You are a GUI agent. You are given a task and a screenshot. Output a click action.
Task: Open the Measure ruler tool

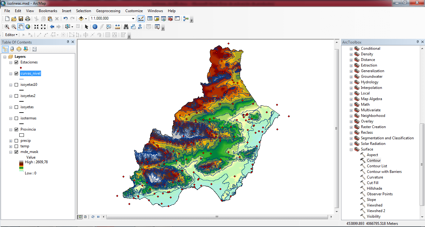pyautogui.click(x=118, y=27)
